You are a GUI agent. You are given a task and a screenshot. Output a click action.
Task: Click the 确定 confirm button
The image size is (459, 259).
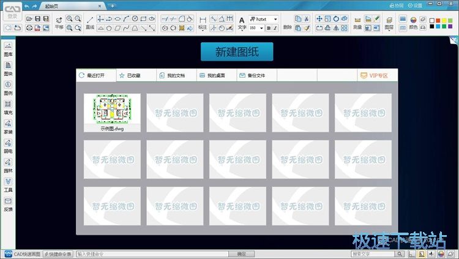point(242,253)
